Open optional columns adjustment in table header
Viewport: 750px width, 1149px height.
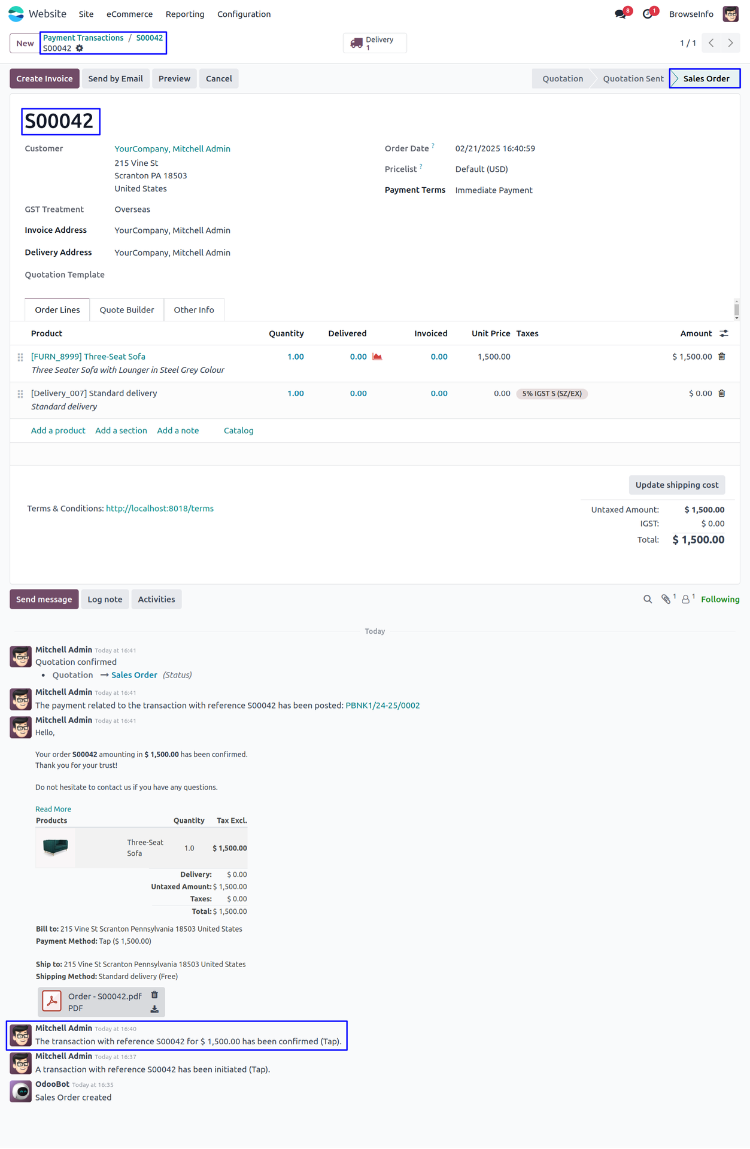pyautogui.click(x=724, y=334)
